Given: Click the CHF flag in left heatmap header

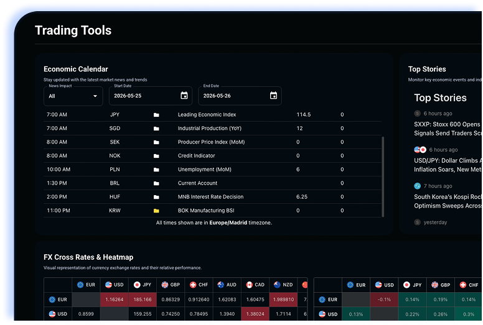Looking at the screenshot, I should pos(193,285).
